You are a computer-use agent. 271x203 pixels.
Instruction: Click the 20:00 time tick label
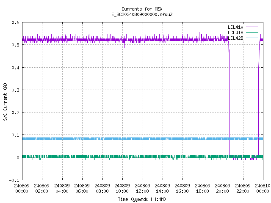pos(223,191)
